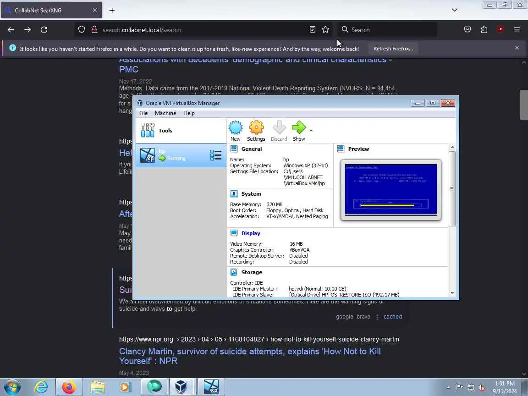The image size is (528, 396).
Task: Launch Internet Explorer from taskbar
Action: pos(41,387)
